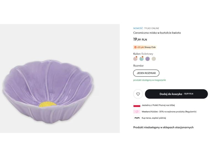This screenshot has height=157, width=210.
Task: Click 'Kup teraz, zapłać później' text
Action: [x=154, y=118]
